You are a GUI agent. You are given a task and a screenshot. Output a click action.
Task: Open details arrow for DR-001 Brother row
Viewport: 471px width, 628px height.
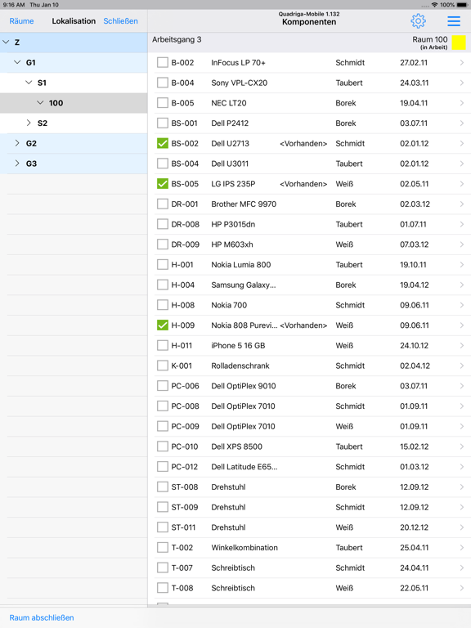tap(462, 204)
